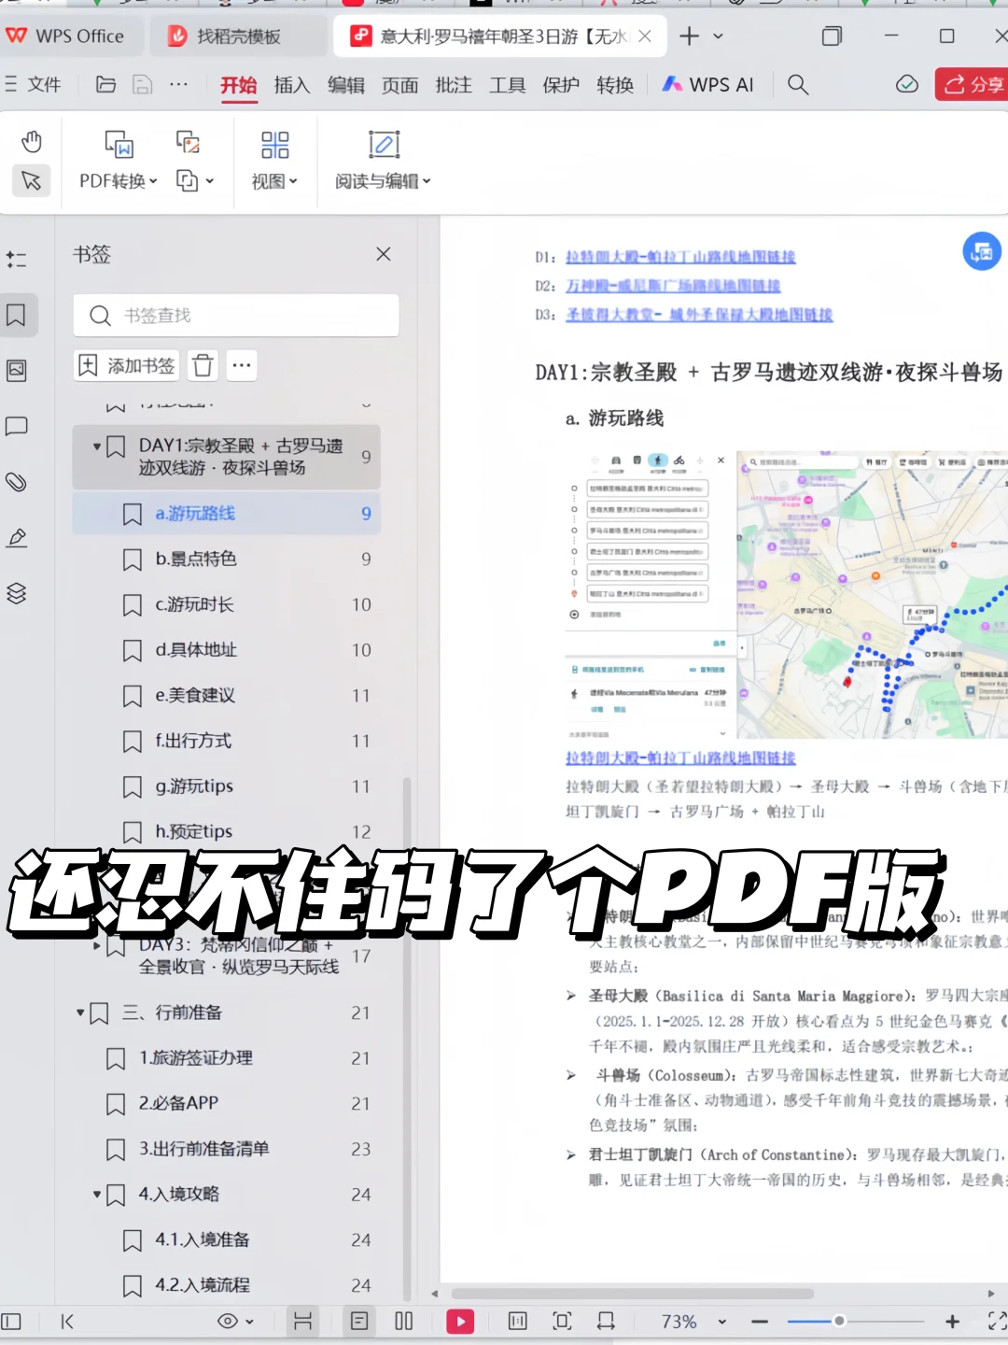Delete selected bookmark using the trash icon
Screen dimensions: 1008x1345
tap(203, 365)
